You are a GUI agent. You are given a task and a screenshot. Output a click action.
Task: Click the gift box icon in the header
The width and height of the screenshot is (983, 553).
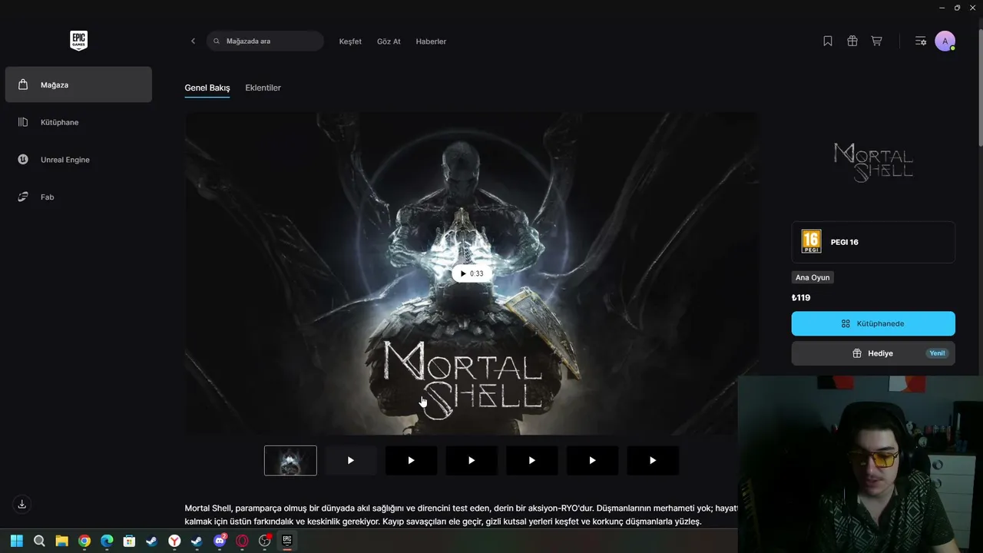coord(852,41)
